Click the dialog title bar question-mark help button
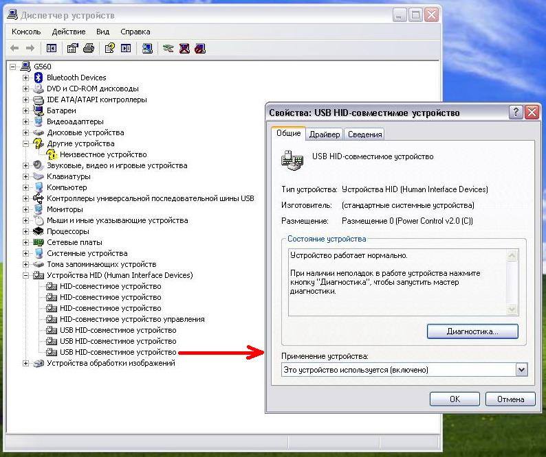The width and height of the screenshot is (546, 457). pos(516,113)
